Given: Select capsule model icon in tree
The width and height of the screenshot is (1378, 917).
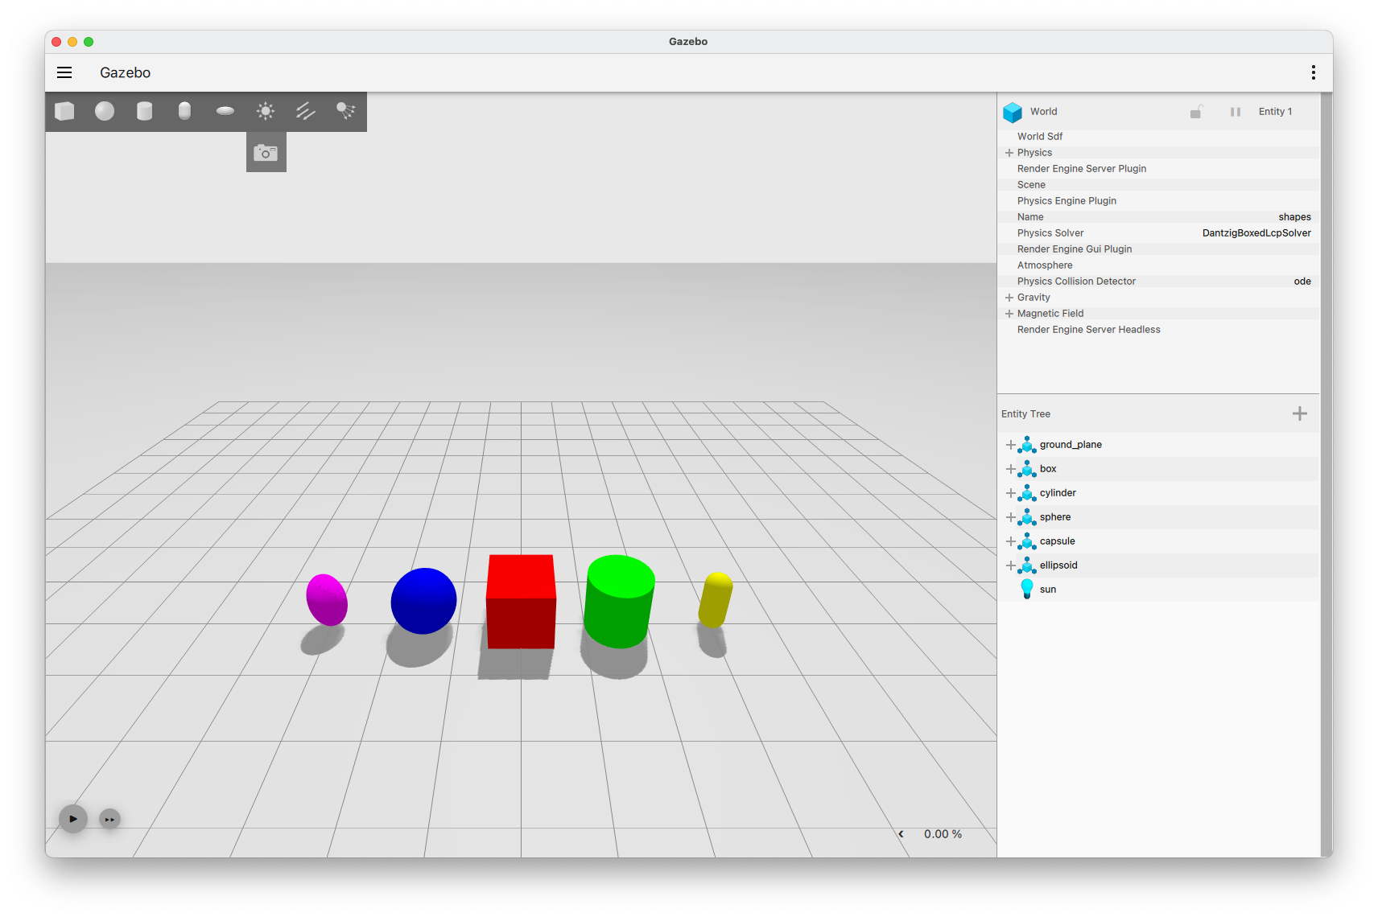Looking at the screenshot, I should [1027, 541].
